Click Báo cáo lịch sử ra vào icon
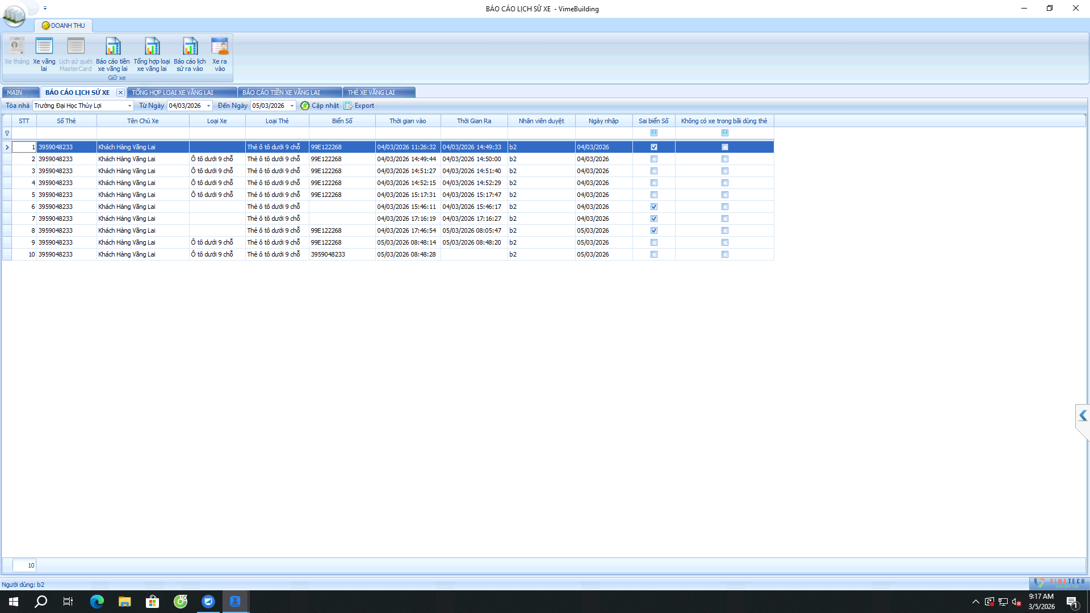1090x613 pixels. (x=190, y=47)
